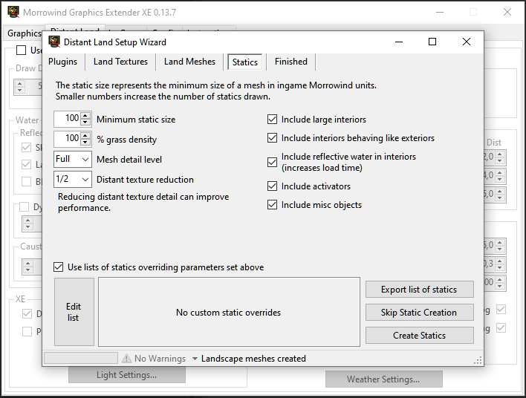The width and height of the screenshot is (526, 398).
Task: Click the Minimum static size input field
Action: tap(67, 119)
